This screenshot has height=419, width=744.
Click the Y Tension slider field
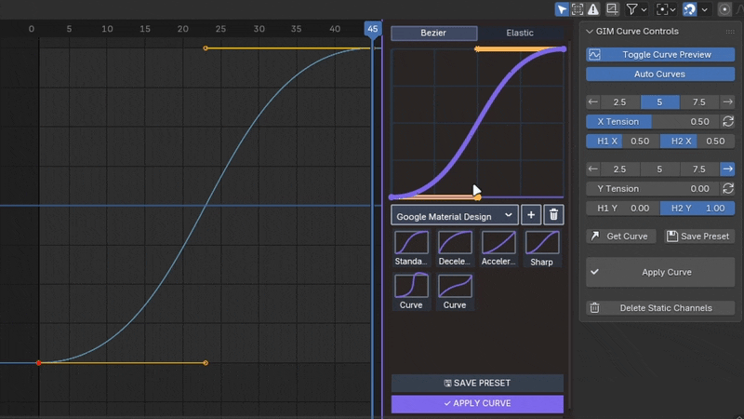[x=653, y=189]
